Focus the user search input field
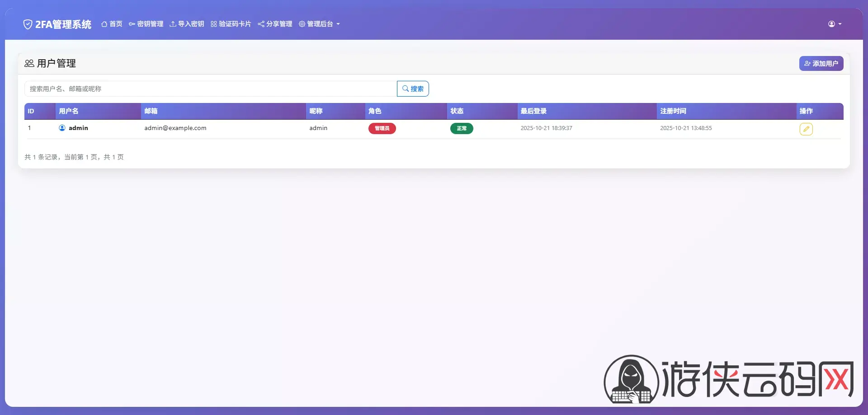The image size is (868, 415). (x=210, y=89)
